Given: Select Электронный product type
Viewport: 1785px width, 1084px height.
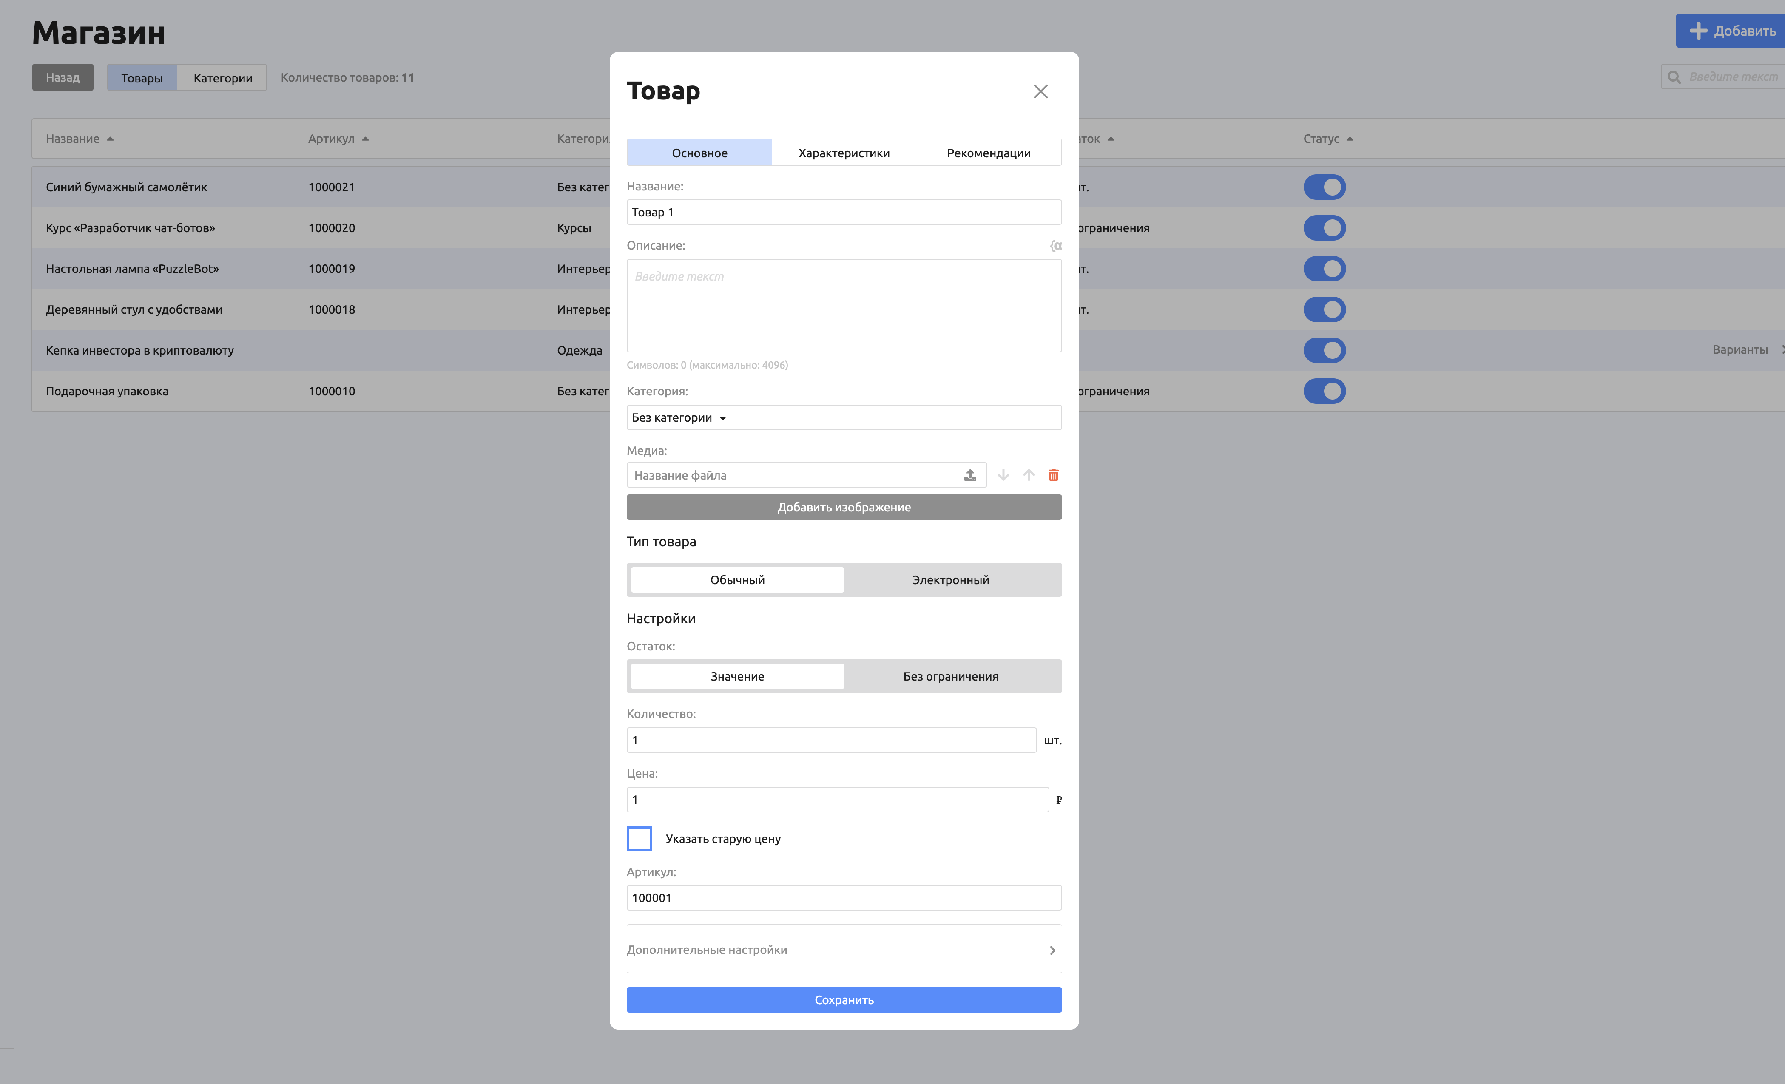Looking at the screenshot, I should click(950, 580).
